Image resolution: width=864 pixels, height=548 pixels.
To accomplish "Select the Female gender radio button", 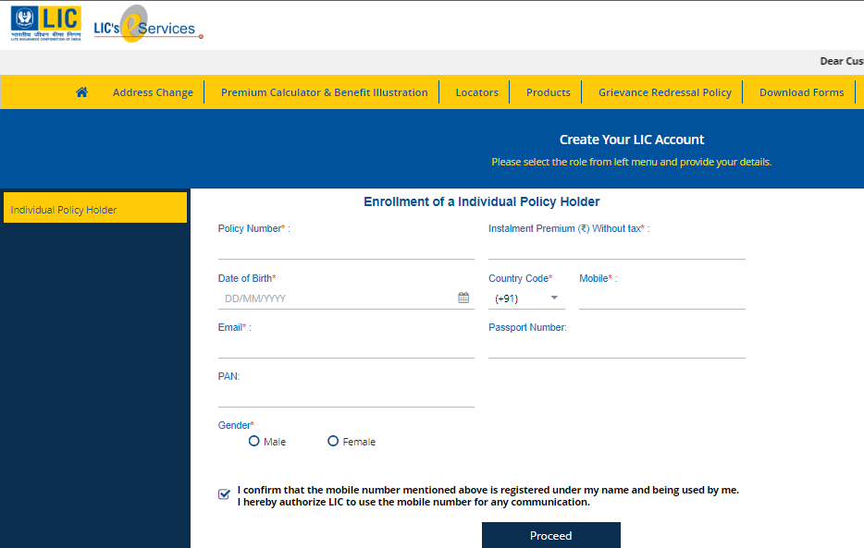I will coord(333,441).
